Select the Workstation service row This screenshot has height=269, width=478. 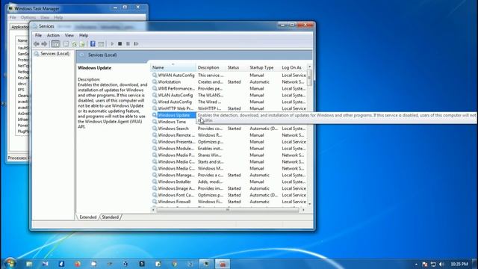[229, 81]
